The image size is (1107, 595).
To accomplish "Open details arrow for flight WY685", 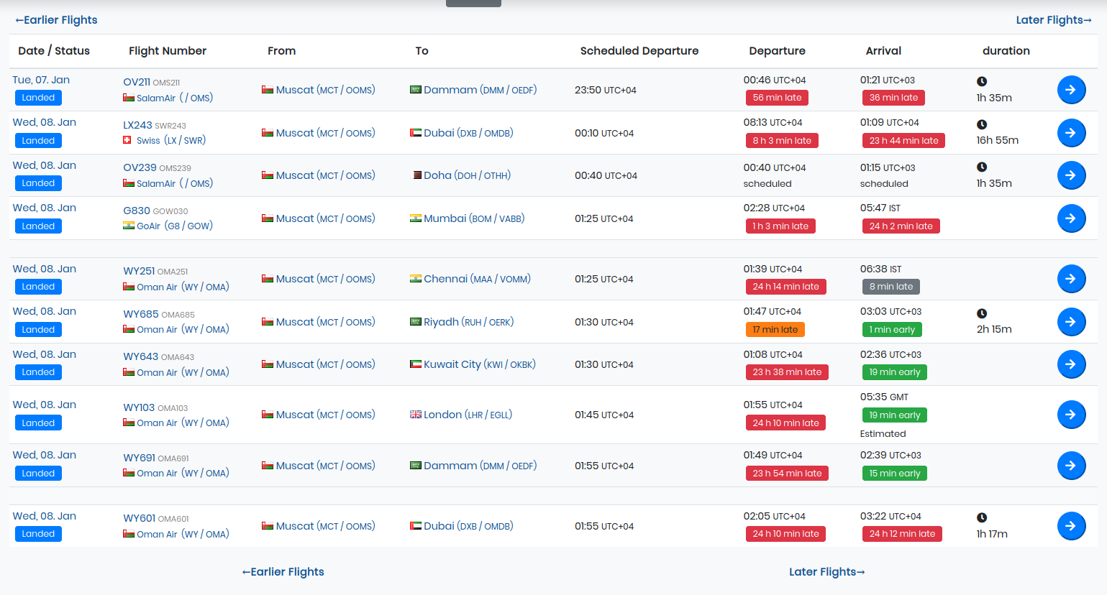I will 1071,322.
